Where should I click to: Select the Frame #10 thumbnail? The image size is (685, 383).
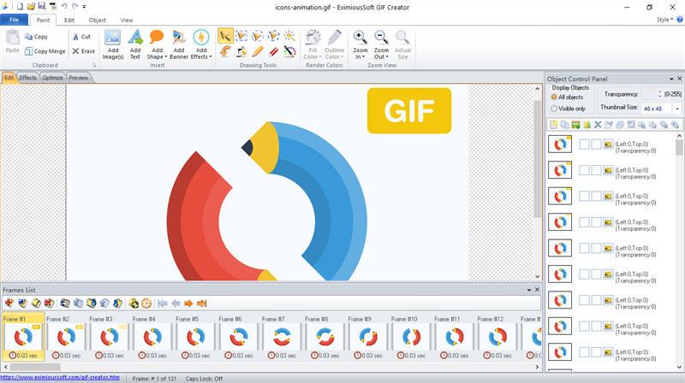(x=411, y=337)
